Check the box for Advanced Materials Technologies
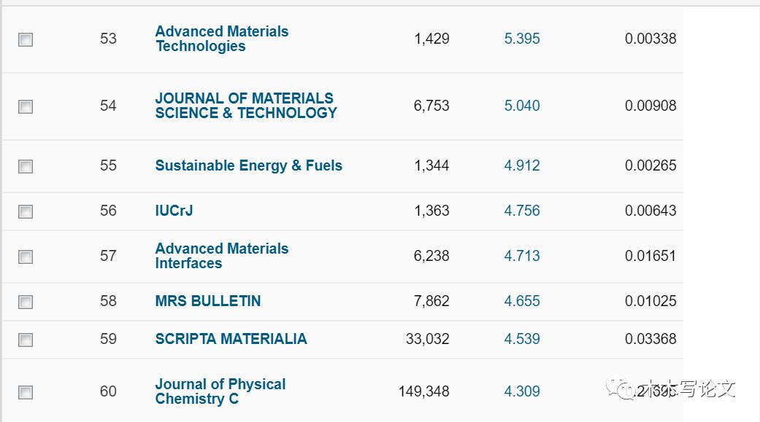 point(26,40)
